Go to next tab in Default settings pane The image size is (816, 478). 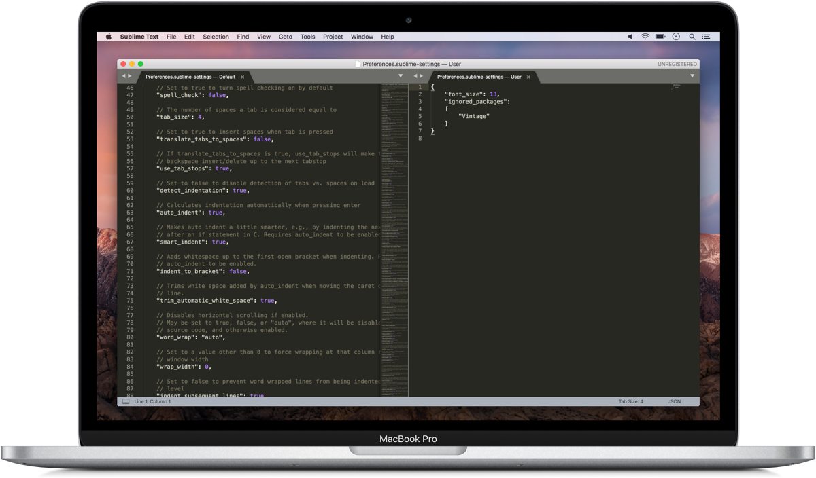tap(130, 76)
